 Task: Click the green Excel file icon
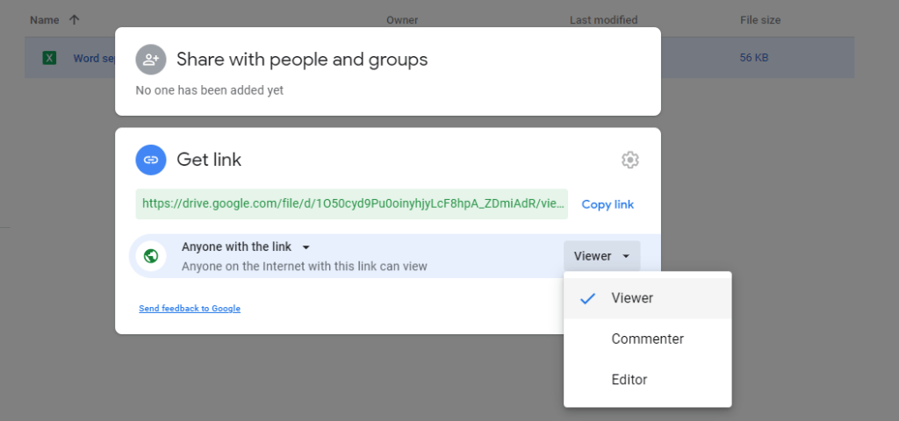[50, 59]
